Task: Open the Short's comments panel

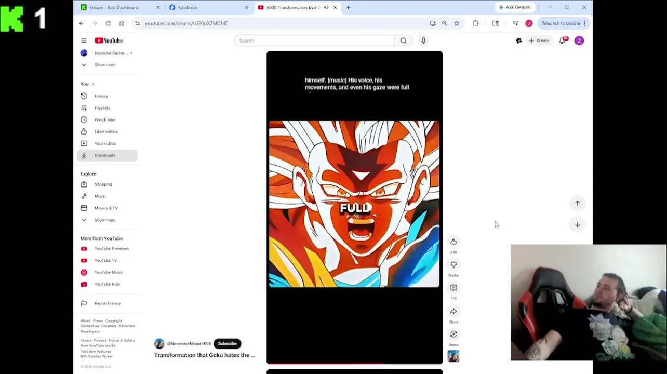Action: (x=453, y=288)
